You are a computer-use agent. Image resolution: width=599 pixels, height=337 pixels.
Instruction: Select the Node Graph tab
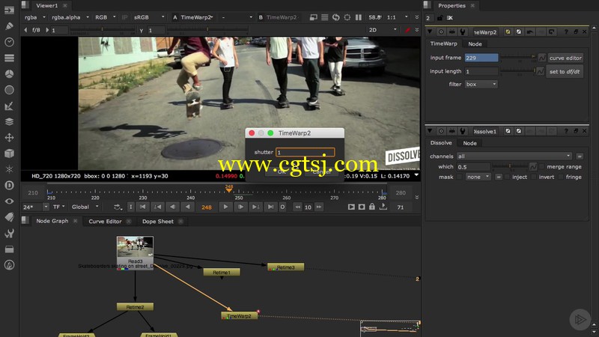click(x=52, y=221)
